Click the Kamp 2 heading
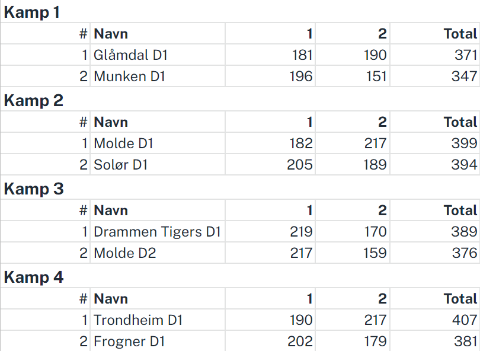The image size is (480, 351). (33, 101)
